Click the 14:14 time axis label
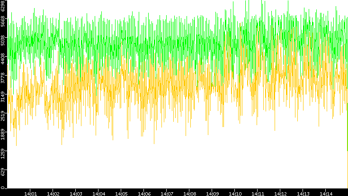 (x=326, y=194)
